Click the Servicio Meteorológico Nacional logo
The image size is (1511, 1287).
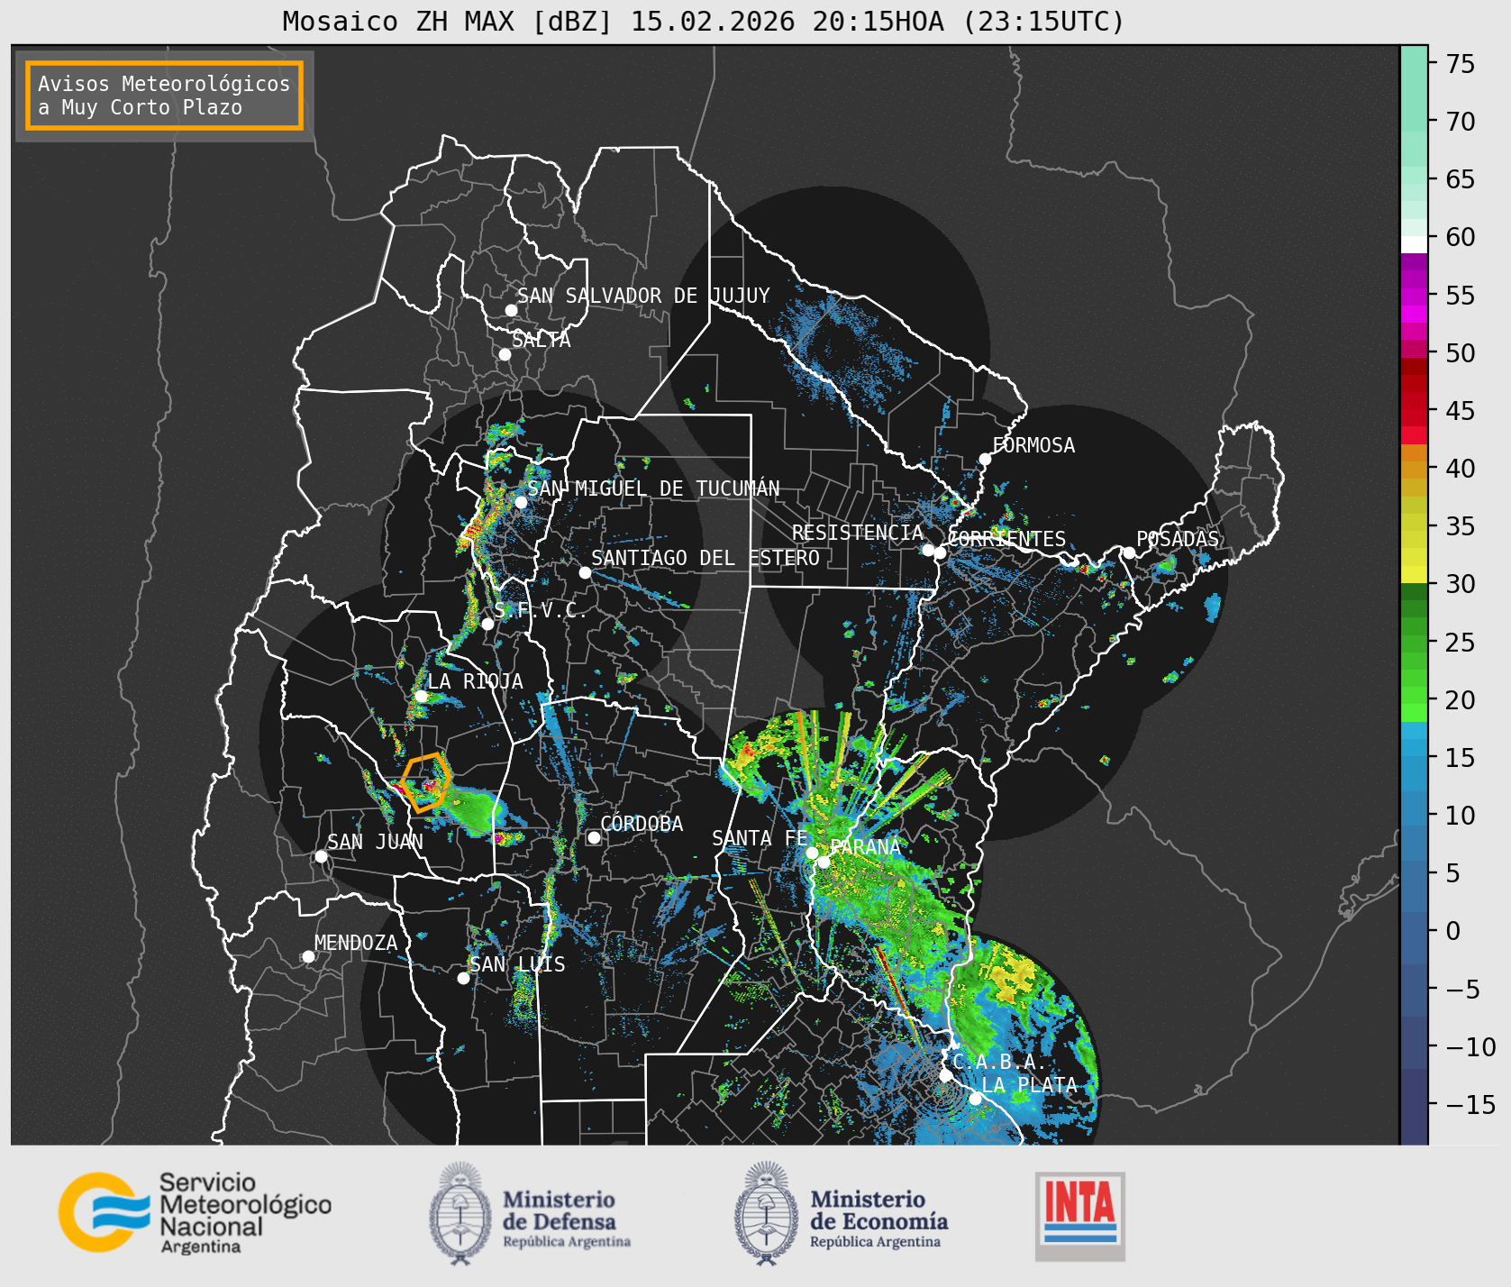point(196,1212)
